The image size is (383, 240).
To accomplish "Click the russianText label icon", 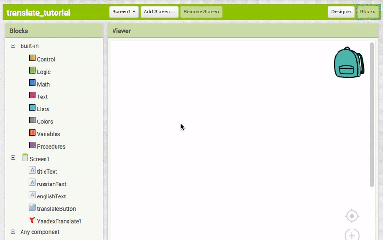I will pyautogui.click(x=32, y=183).
